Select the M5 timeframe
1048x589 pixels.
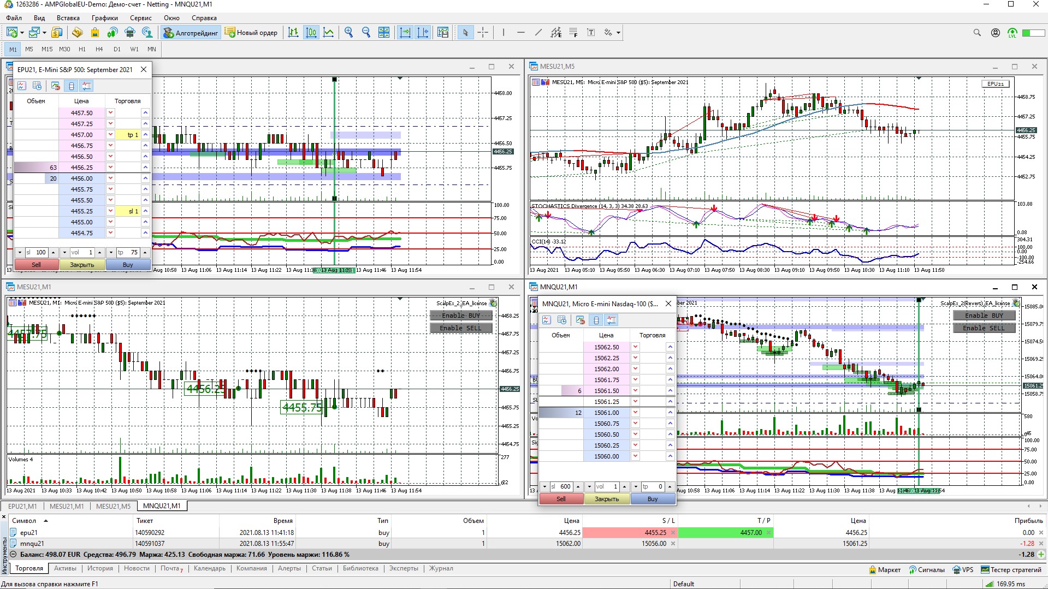29,49
